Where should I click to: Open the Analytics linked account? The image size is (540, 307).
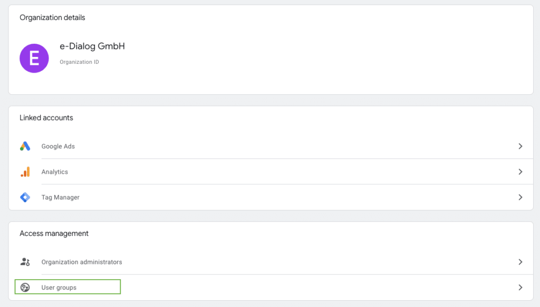[55, 172]
